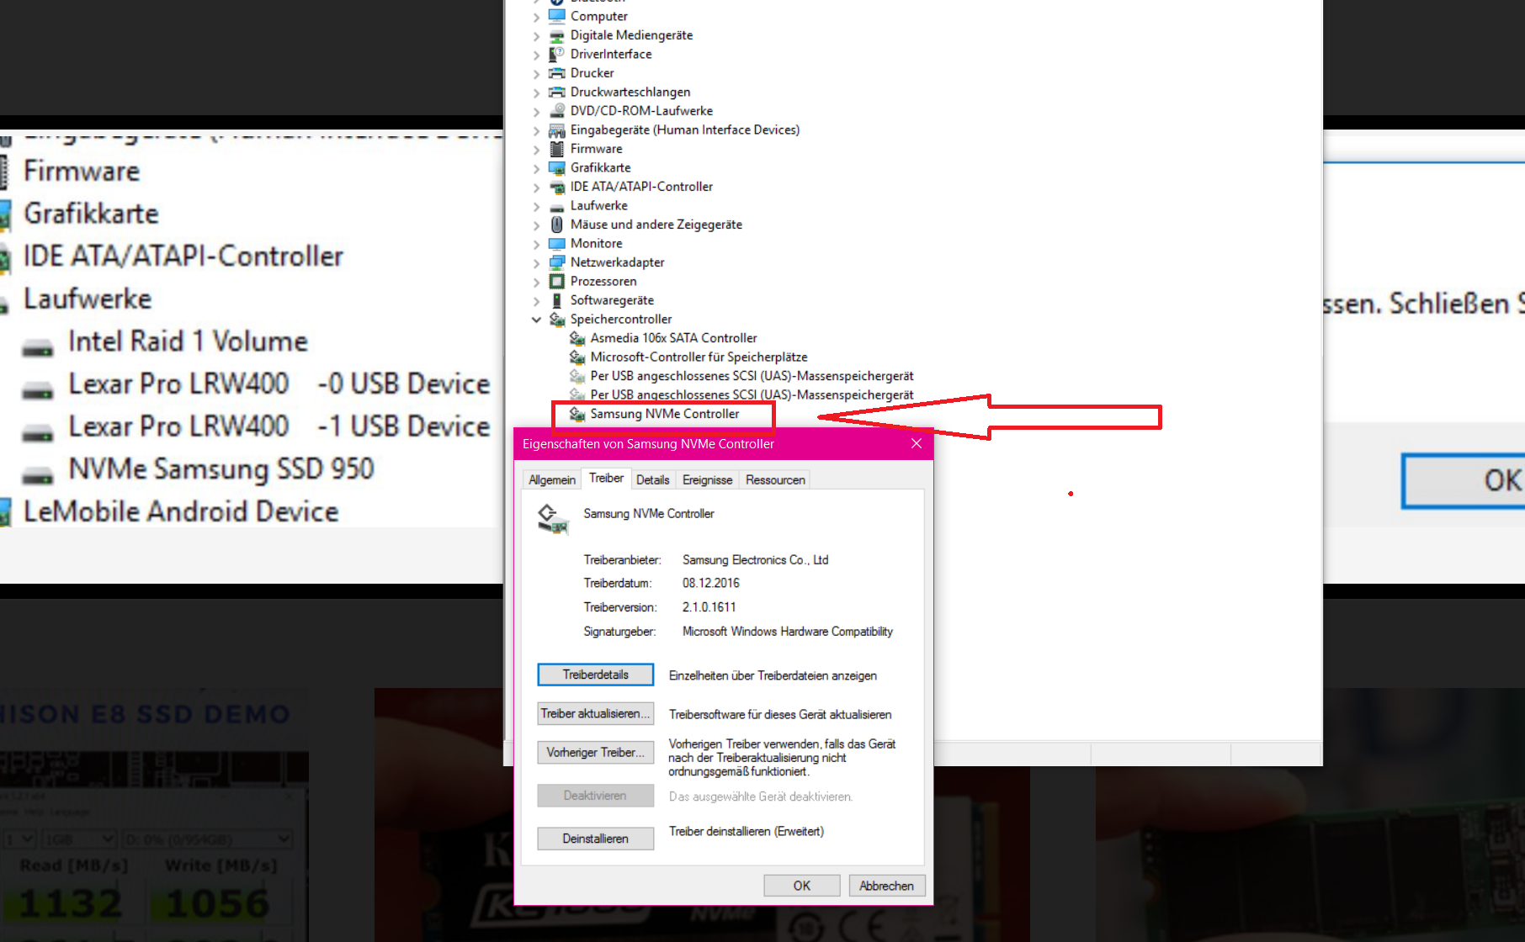Select Samsung NVMe Controller tree entry

pyautogui.click(x=665, y=414)
